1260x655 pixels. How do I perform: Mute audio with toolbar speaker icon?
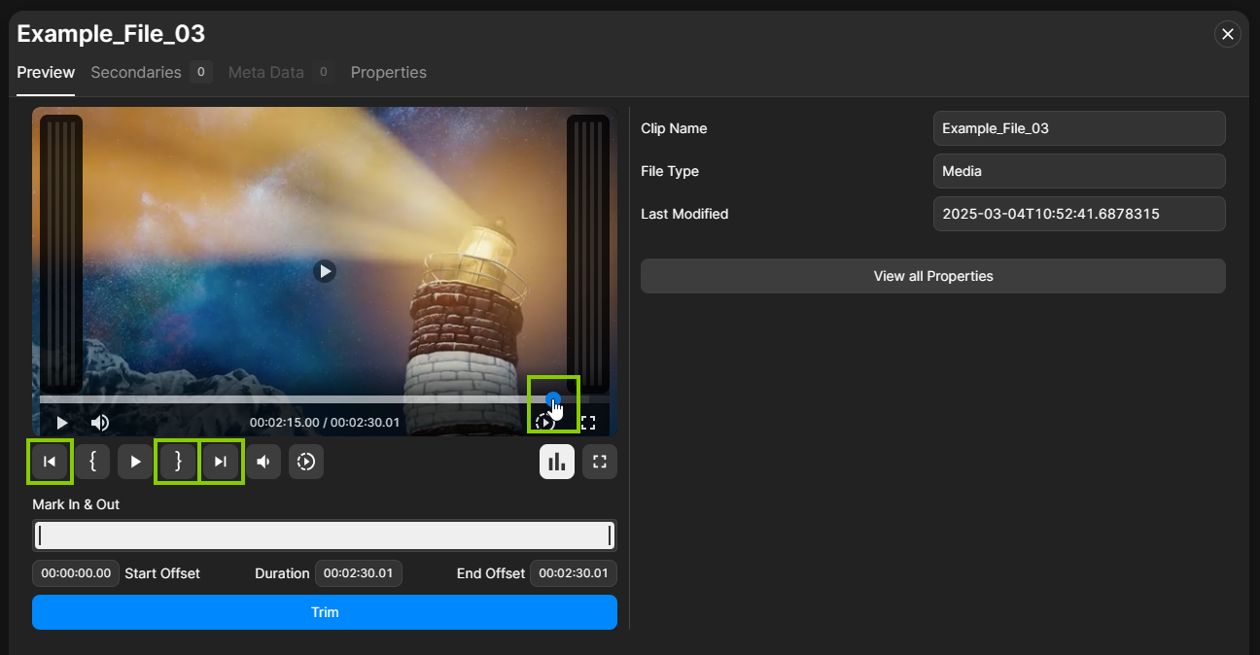[263, 462]
